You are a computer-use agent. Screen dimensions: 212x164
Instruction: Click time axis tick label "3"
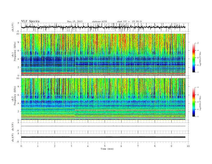point(71,146)
